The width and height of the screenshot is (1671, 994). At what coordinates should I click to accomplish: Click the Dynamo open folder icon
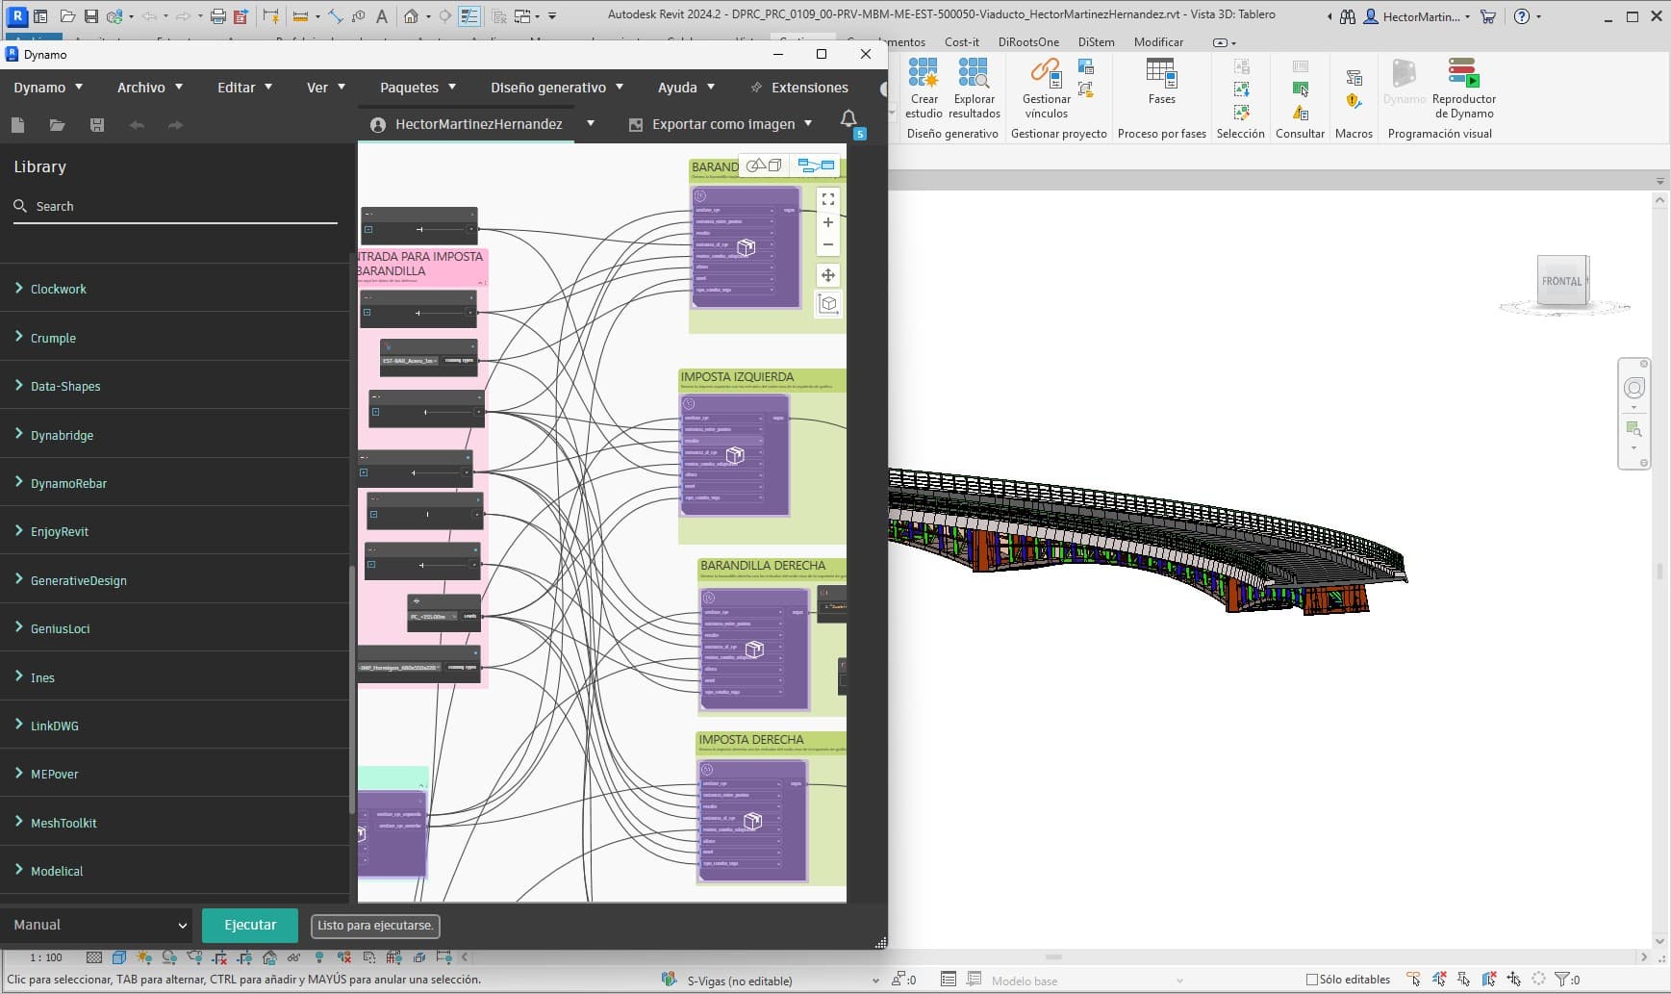tap(58, 125)
